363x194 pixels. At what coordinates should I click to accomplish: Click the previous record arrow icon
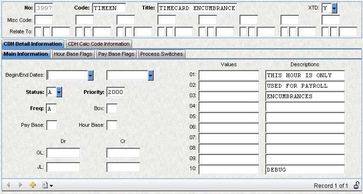[9, 185]
